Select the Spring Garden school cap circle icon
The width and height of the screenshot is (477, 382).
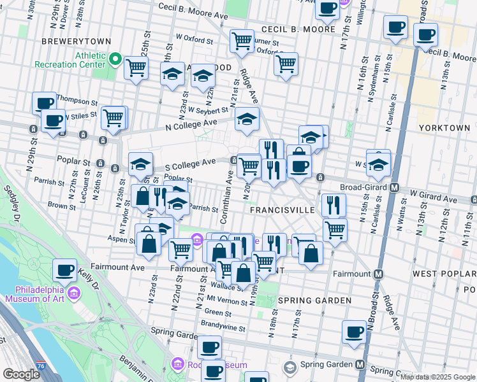(x=290, y=368)
